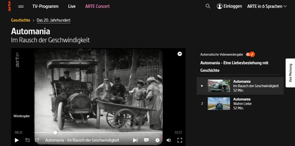Click the total duration 51:57
The image size is (295, 146).
click(178, 132)
